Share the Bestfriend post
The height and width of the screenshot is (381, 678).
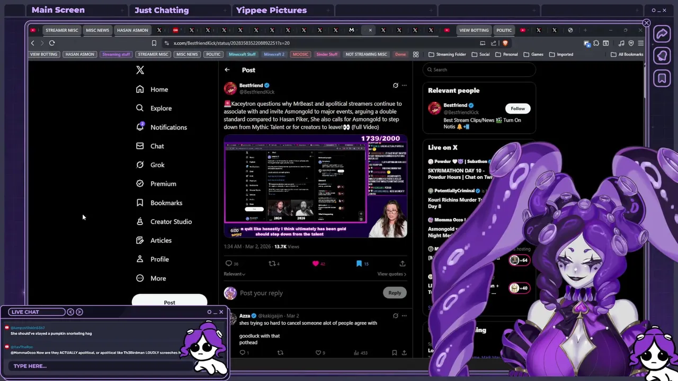[x=403, y=263]
